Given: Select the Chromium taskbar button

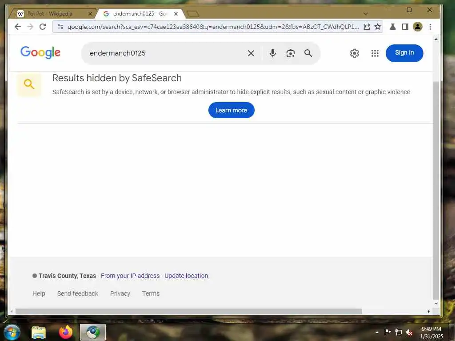Looking at the screenshot, I should [x=93, y=332].
